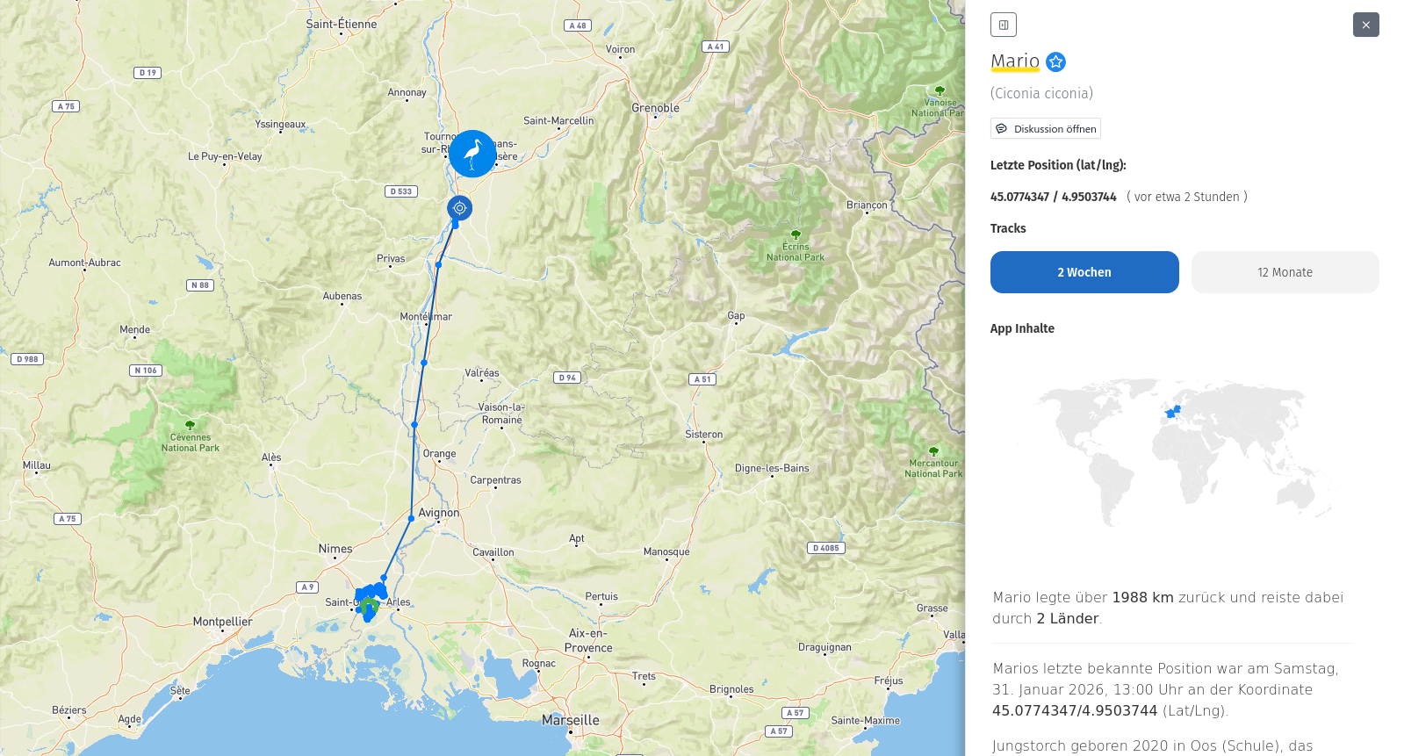Click the track point near Avignon

tap(411, 519)
